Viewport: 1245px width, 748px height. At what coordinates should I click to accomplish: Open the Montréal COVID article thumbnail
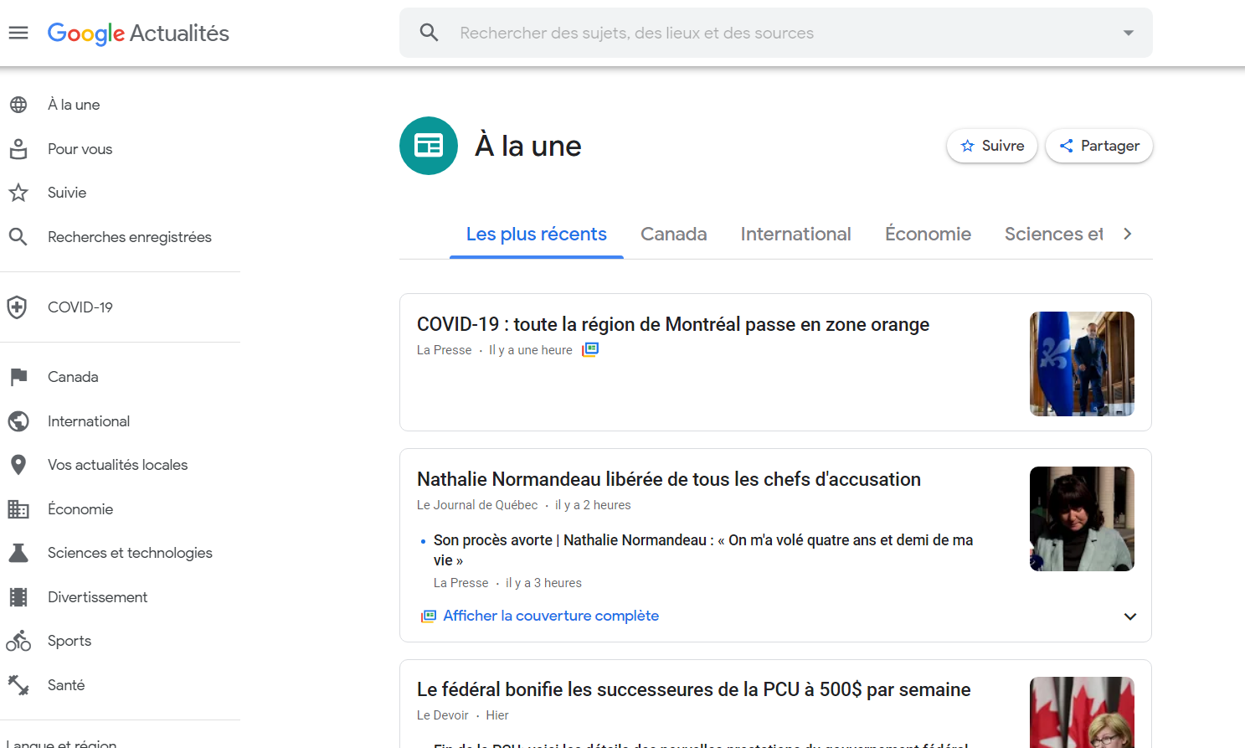[1082, 364]
